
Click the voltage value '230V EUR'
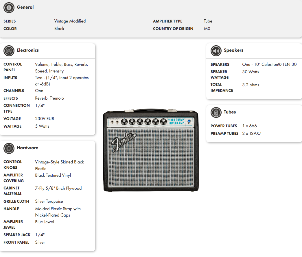tap(45, 119)
